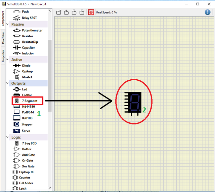Pick the FlipFlop JK chip icon
215x192 pixels.
coord(15,172)
